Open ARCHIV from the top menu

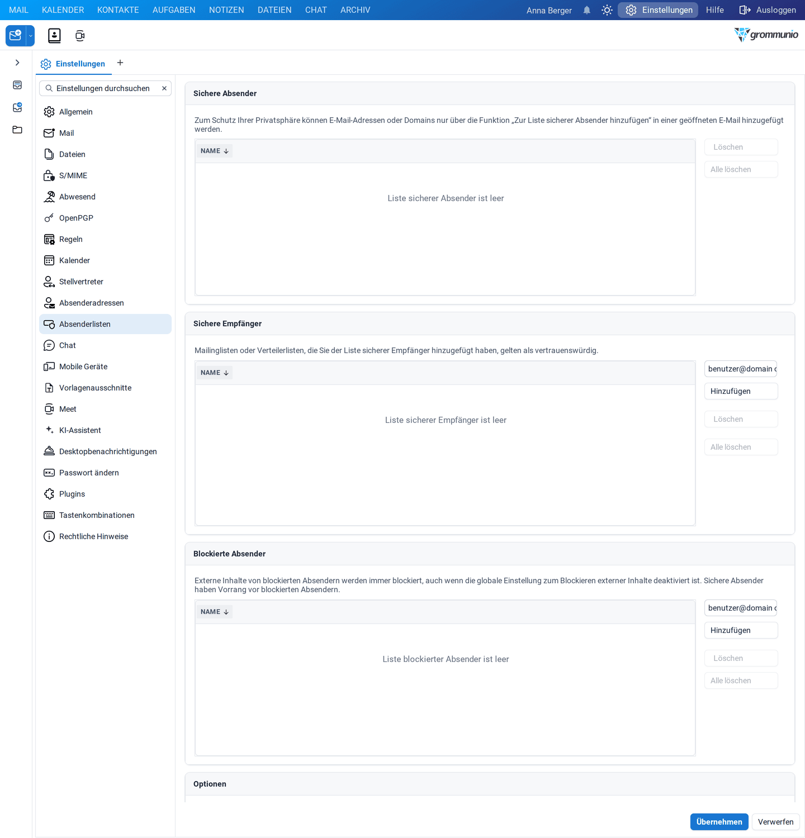356,10
